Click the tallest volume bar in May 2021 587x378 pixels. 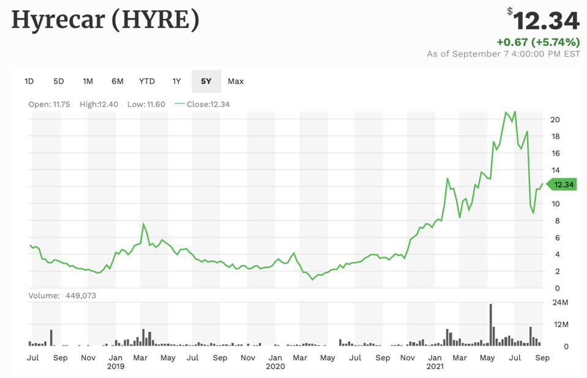tap(491, 324)
